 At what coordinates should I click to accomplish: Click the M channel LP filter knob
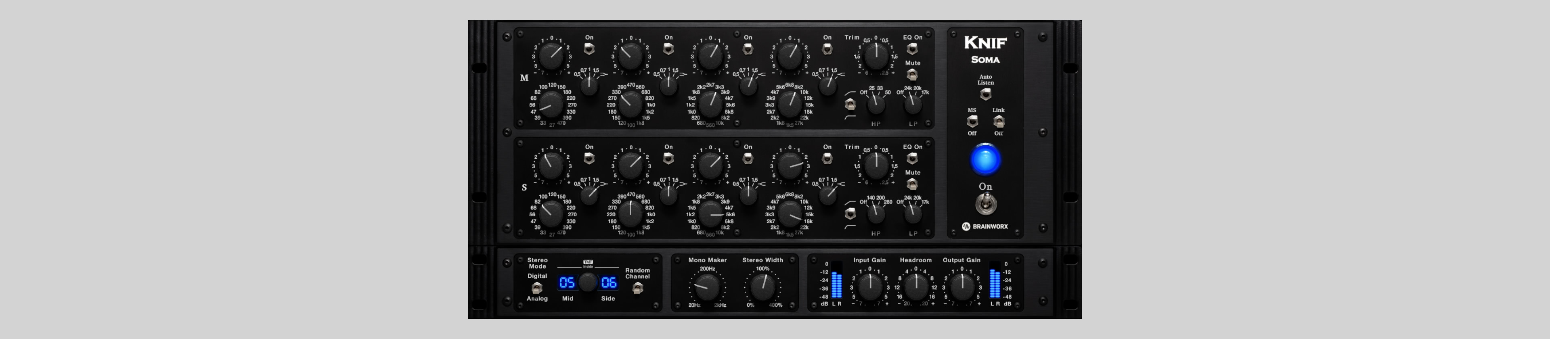[913, 105]
